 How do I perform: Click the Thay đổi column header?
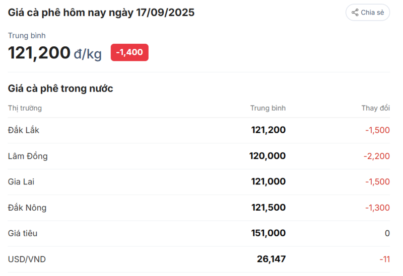click(375, 108)
